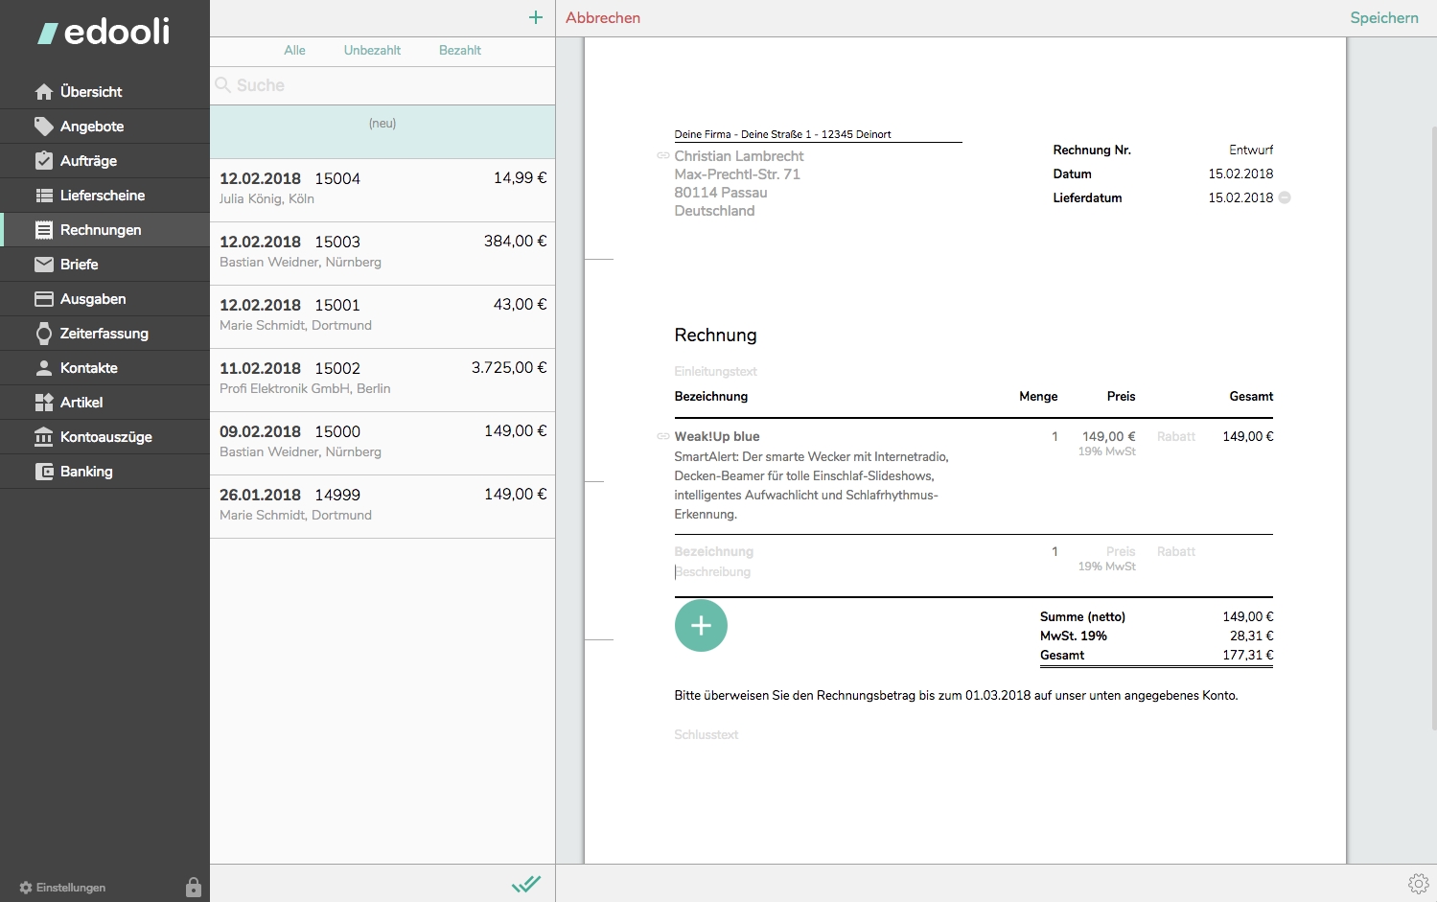This screenshot has width=1437, height=902.
Task: Click the Rabatt field of Weak!Up item
Action: coord(1176,436)
